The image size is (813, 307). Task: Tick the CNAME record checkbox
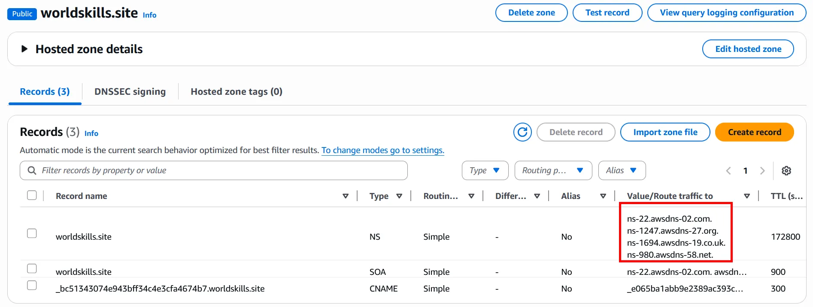pyautogui.click(x=32, y=285)
